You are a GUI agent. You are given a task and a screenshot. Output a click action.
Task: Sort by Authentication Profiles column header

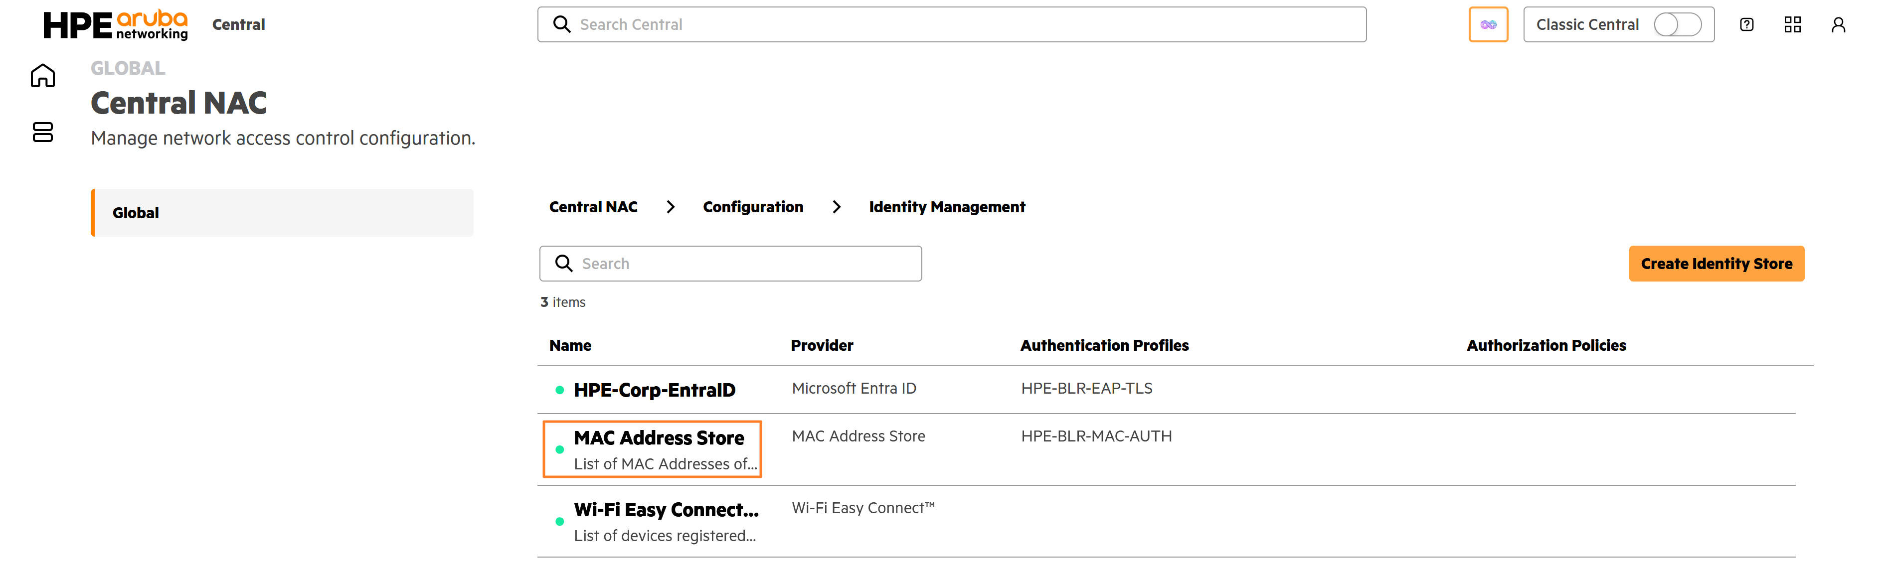1104,345
